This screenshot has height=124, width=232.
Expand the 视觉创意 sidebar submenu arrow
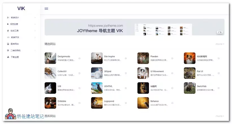tap(35, 24)
